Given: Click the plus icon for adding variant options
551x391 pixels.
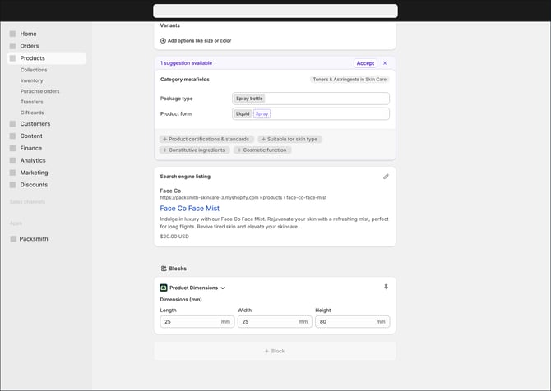Looking at the screenshot, I should click(163, 40).
